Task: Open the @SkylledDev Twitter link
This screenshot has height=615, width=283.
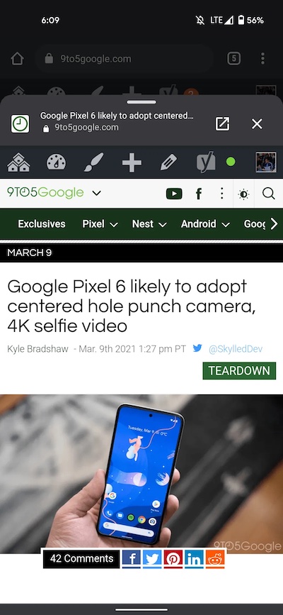Action: [x=236, y=349]
